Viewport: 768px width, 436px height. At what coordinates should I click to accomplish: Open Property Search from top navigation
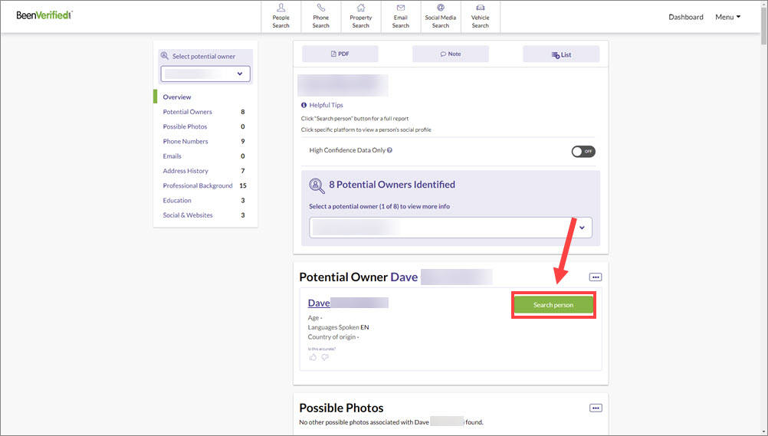(360, 17)
